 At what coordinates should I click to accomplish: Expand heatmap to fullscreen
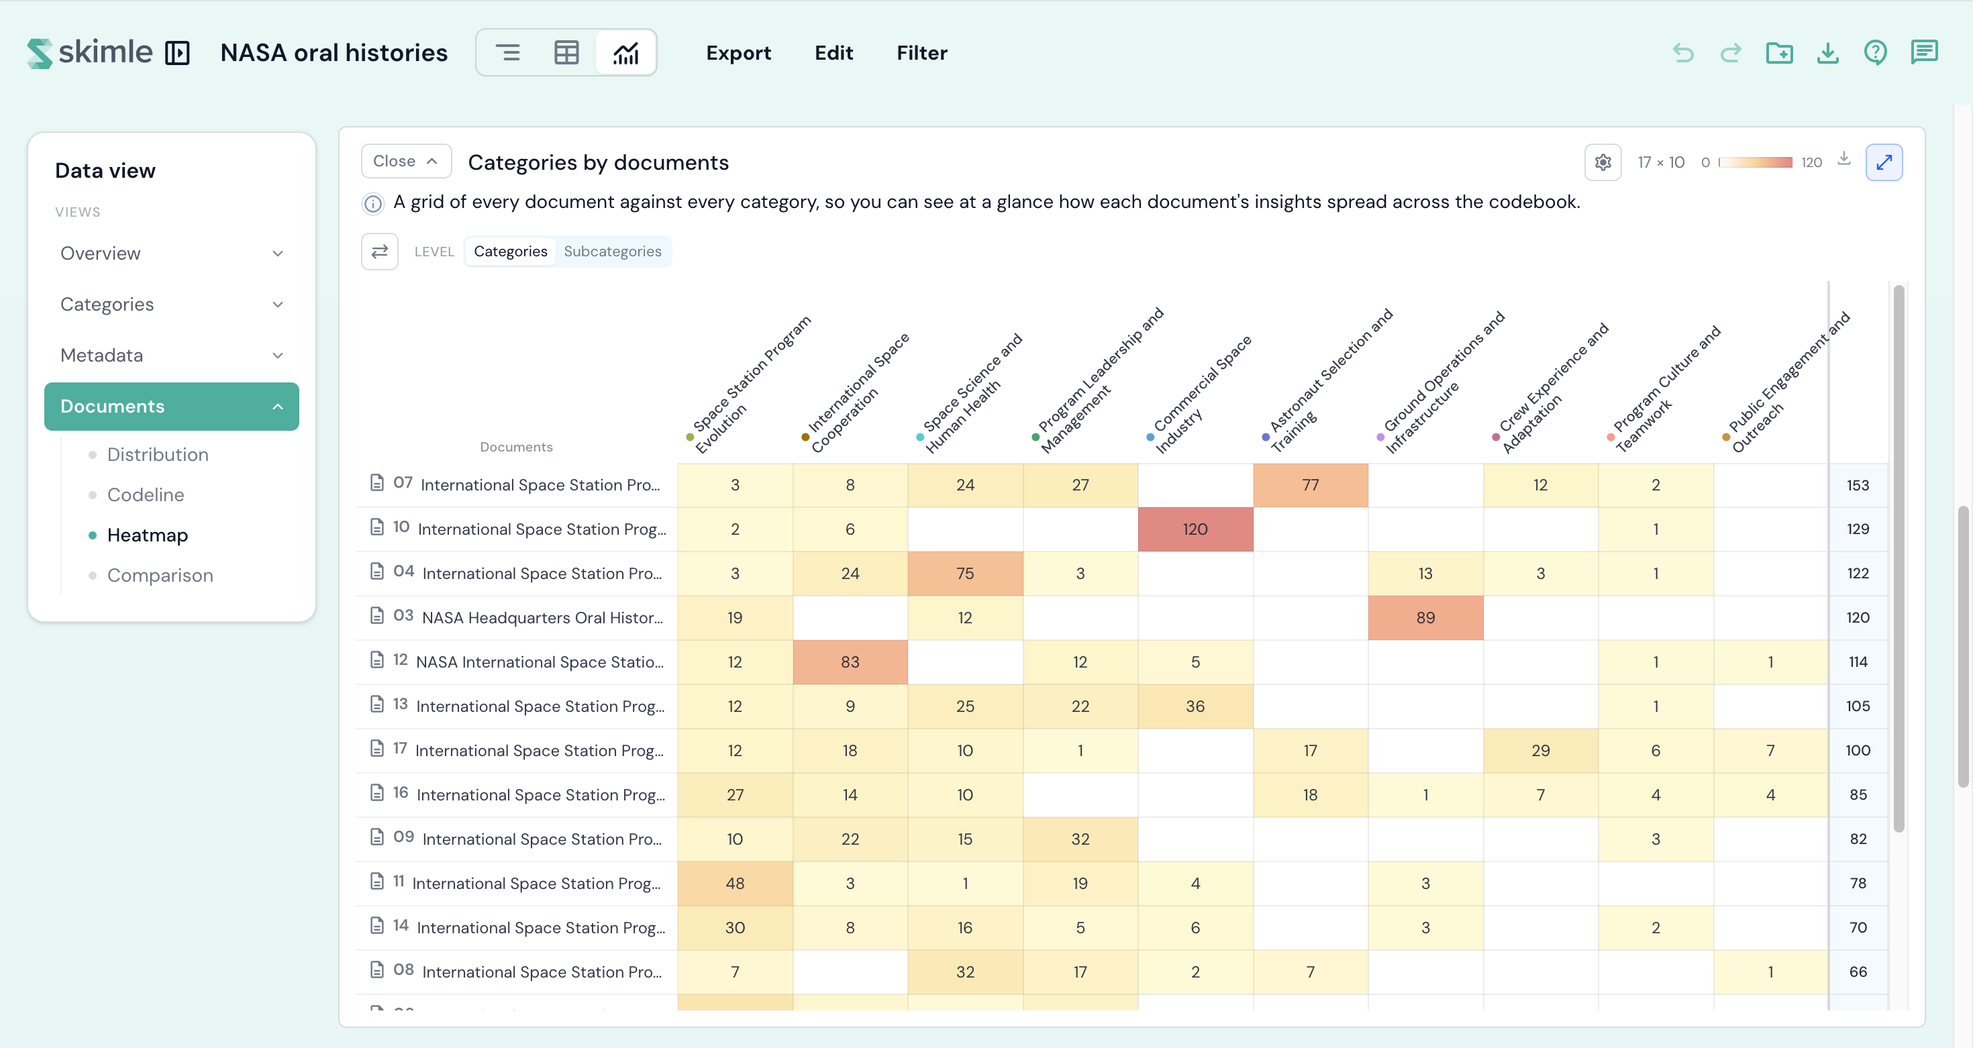(1884, 162)
